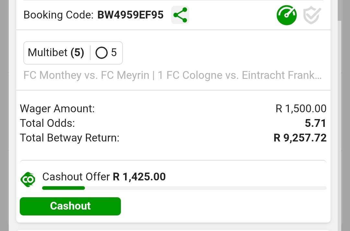Image resolution: width=350 pixels, height=231 pixels.
Task: Click the cashout offer progress bar
Action: [184, 188]
